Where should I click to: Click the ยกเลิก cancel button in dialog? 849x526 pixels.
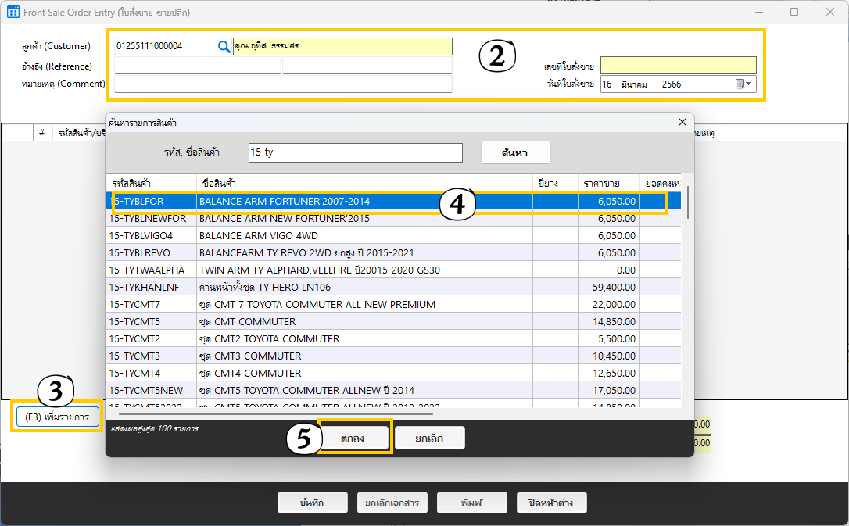(429, 438)
